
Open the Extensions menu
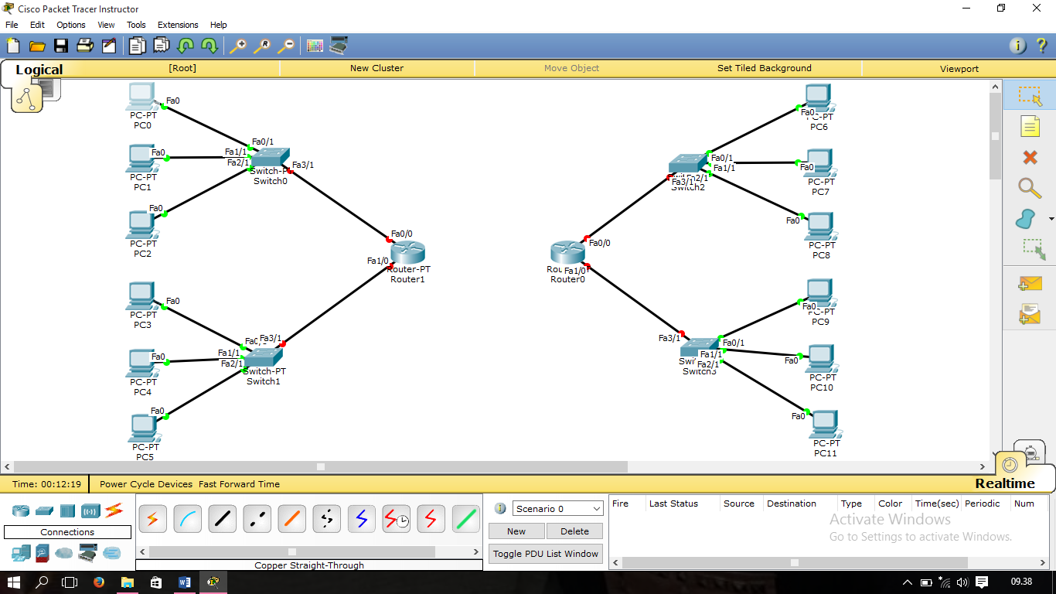point(178,24)
